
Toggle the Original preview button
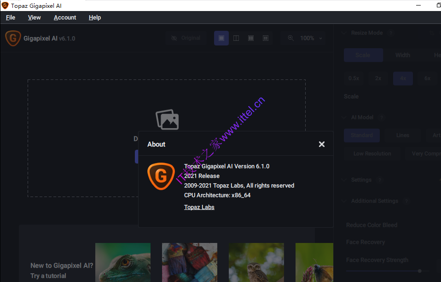point(186,38)
